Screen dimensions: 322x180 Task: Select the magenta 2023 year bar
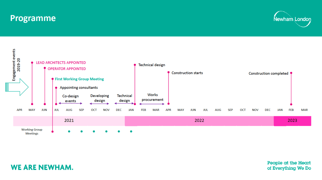[292, 121]
